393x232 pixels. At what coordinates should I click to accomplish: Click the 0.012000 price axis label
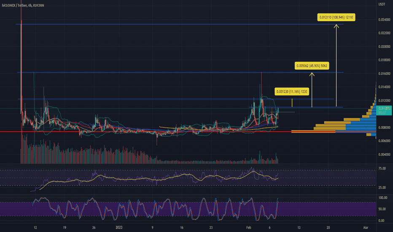pos(384,100)
